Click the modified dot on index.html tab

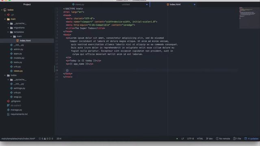pyautogui.click(x=195, y=4)
